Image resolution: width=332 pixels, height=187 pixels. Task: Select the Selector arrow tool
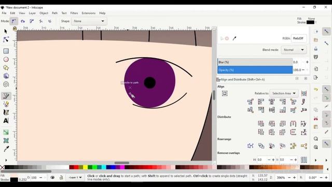point(6,31)
